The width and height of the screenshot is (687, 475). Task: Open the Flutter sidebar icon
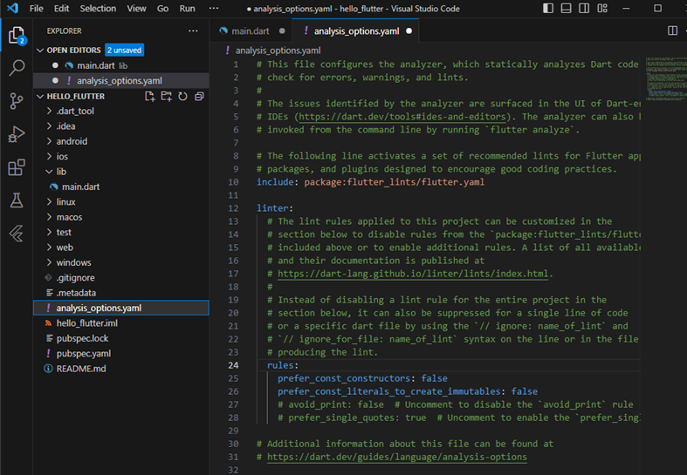(17, 234)
